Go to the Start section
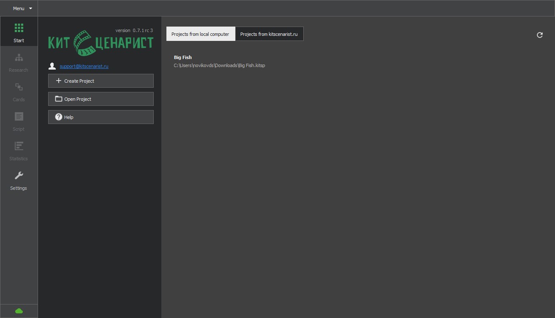555x318 pixels. click(x=19, y=32)
